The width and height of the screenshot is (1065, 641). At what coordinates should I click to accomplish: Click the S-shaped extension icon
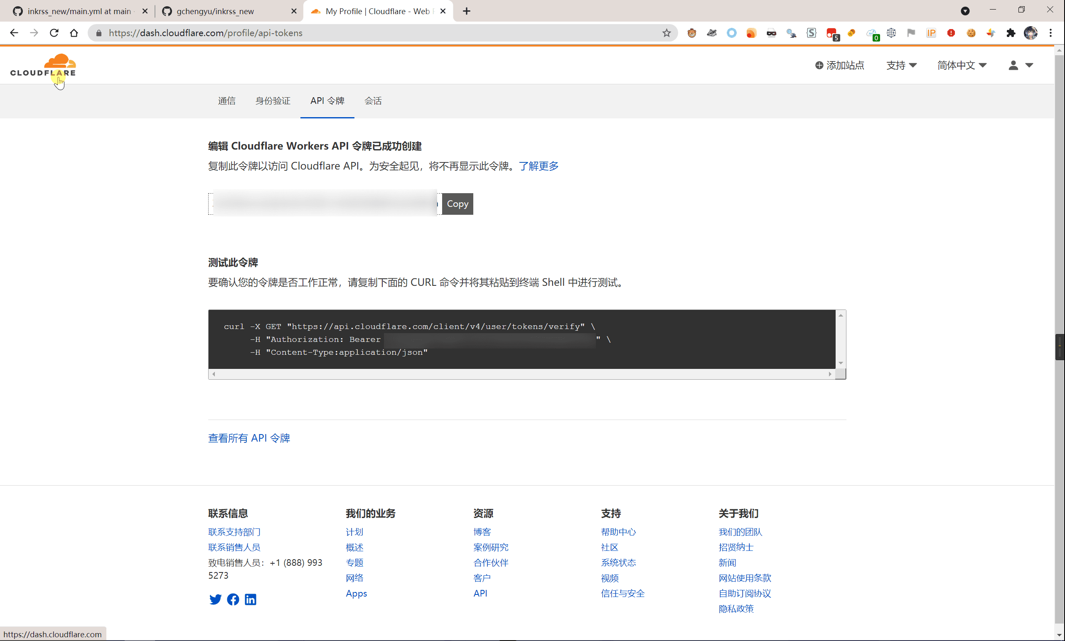pos(812,33)
